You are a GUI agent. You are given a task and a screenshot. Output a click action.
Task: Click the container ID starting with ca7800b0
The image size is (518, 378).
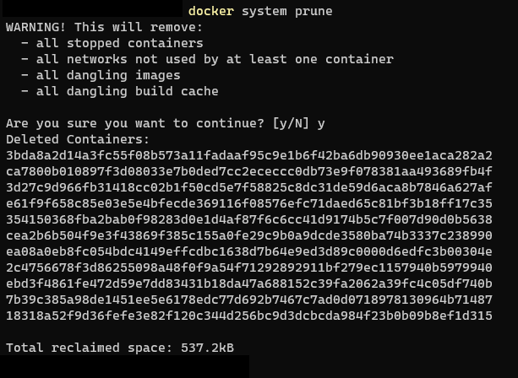(x=249, y=171)
